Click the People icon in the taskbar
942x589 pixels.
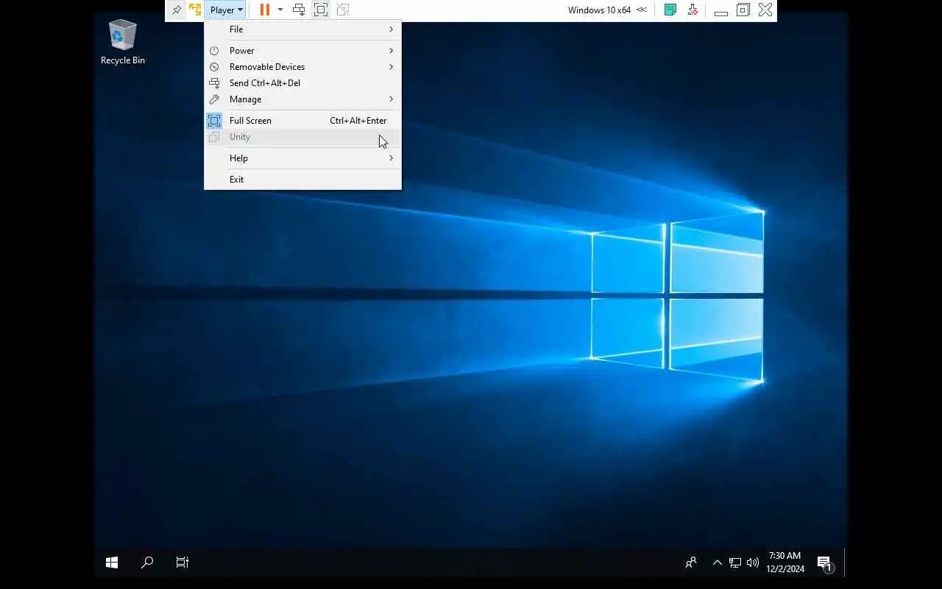click(x=690, y=562)
